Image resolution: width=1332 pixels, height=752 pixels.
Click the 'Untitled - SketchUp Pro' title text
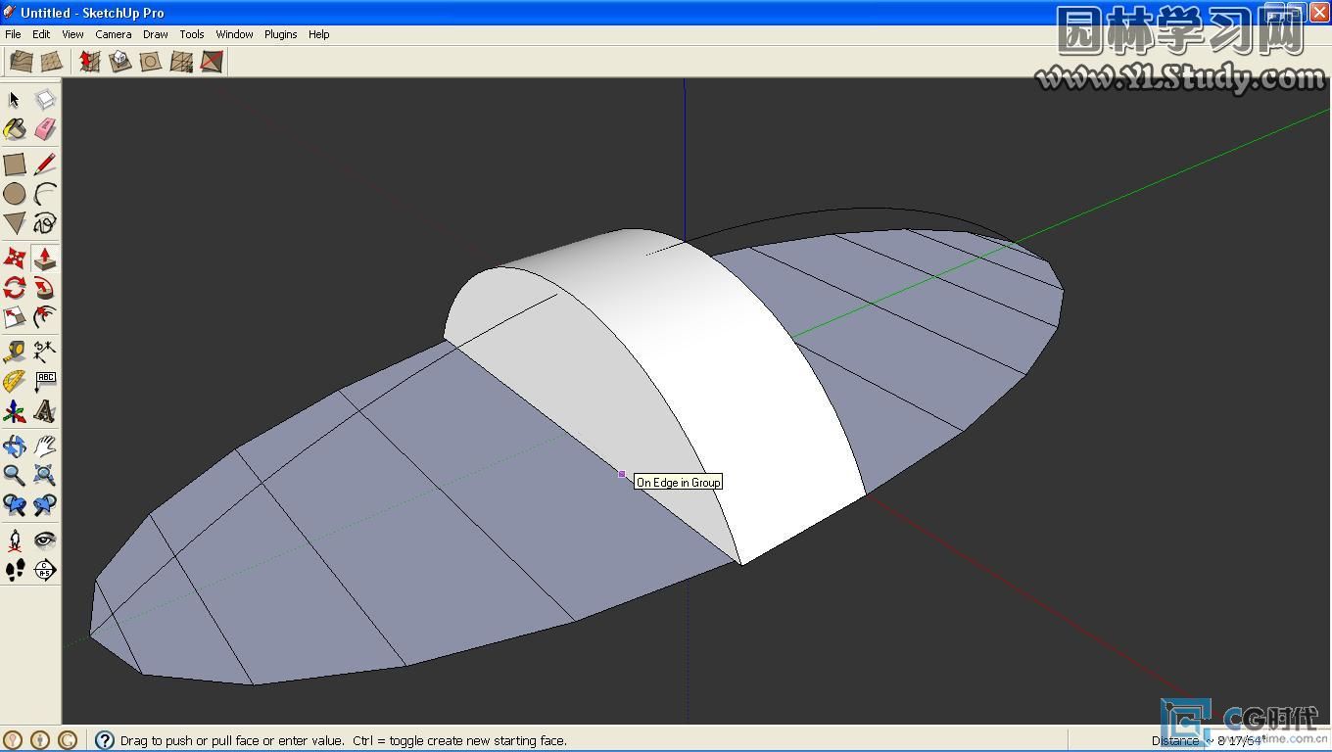tap(92, 13)
